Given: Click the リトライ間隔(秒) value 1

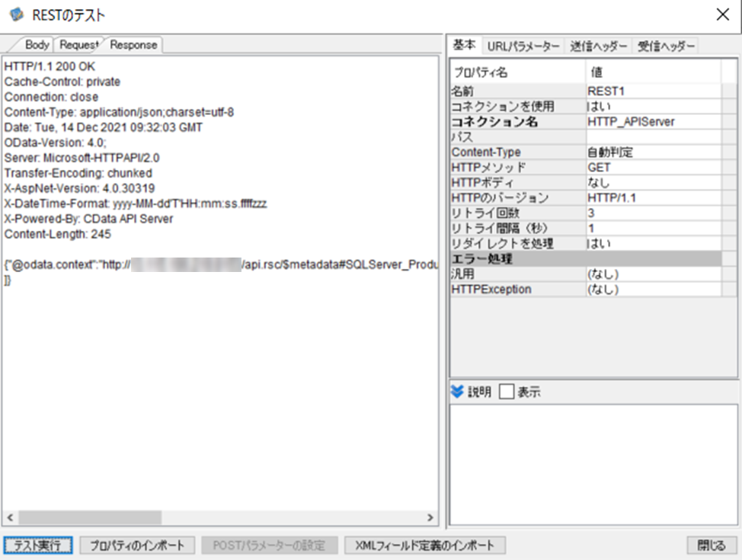Looking at the screenshot, I should (654, 228).
